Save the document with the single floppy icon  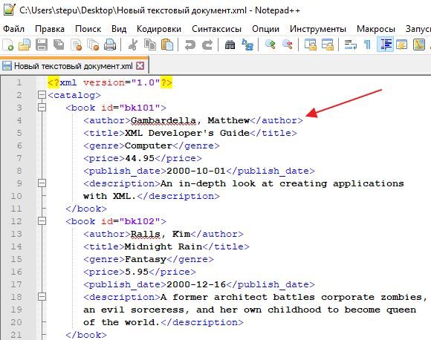42,45
